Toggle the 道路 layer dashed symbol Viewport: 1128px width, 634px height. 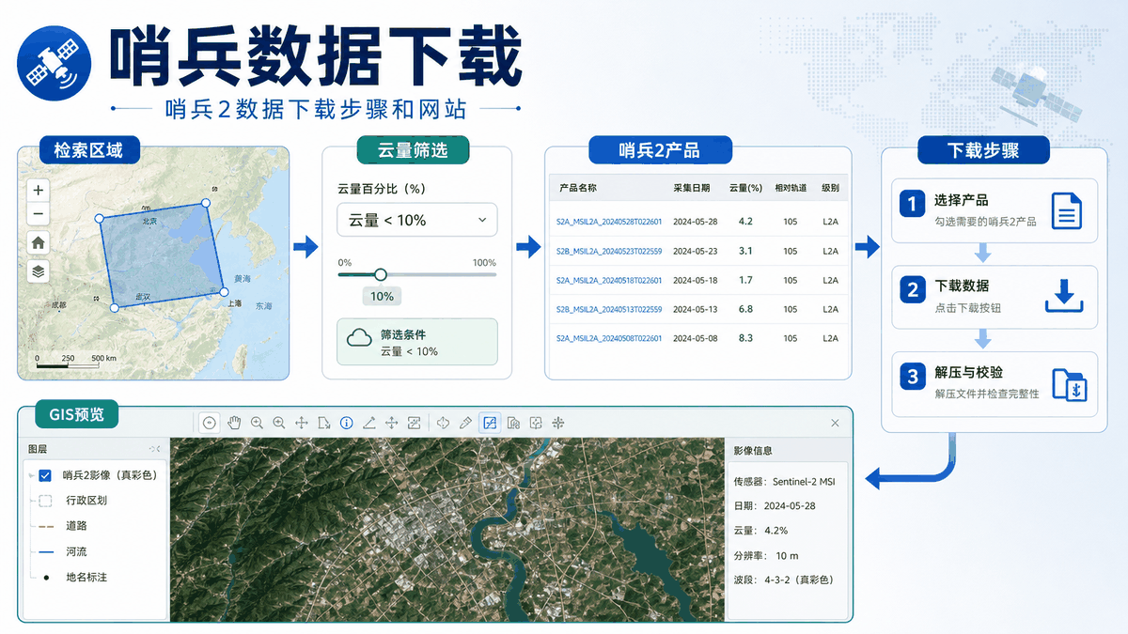click(x=45, y=526)
